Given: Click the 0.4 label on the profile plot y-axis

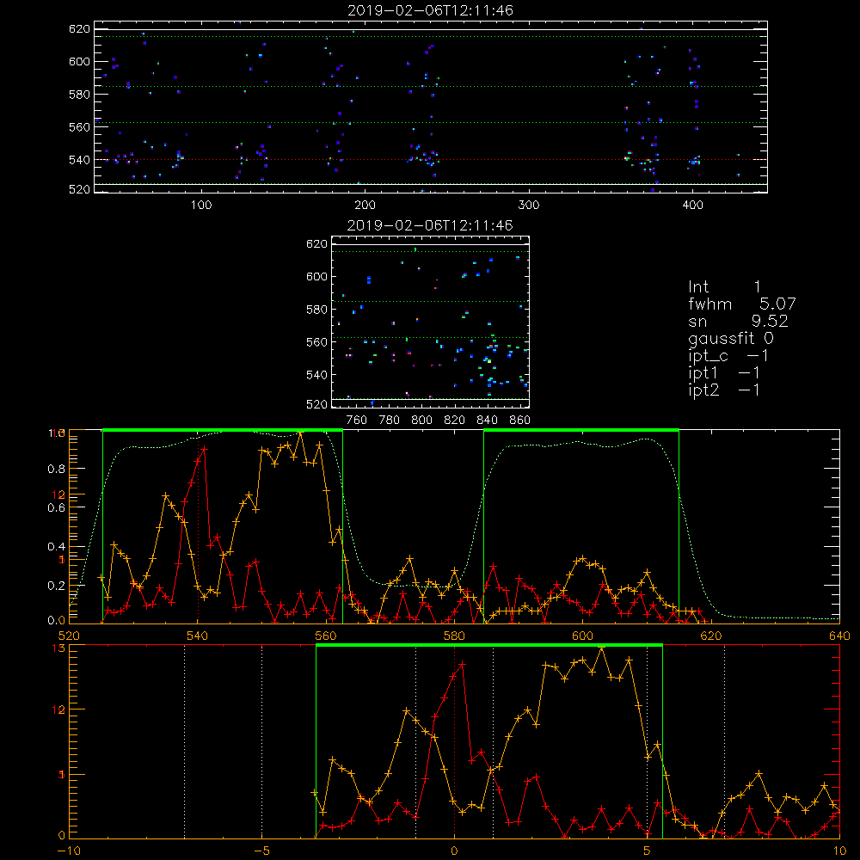Looking at the screenshot, I should (x=57, y=547).
